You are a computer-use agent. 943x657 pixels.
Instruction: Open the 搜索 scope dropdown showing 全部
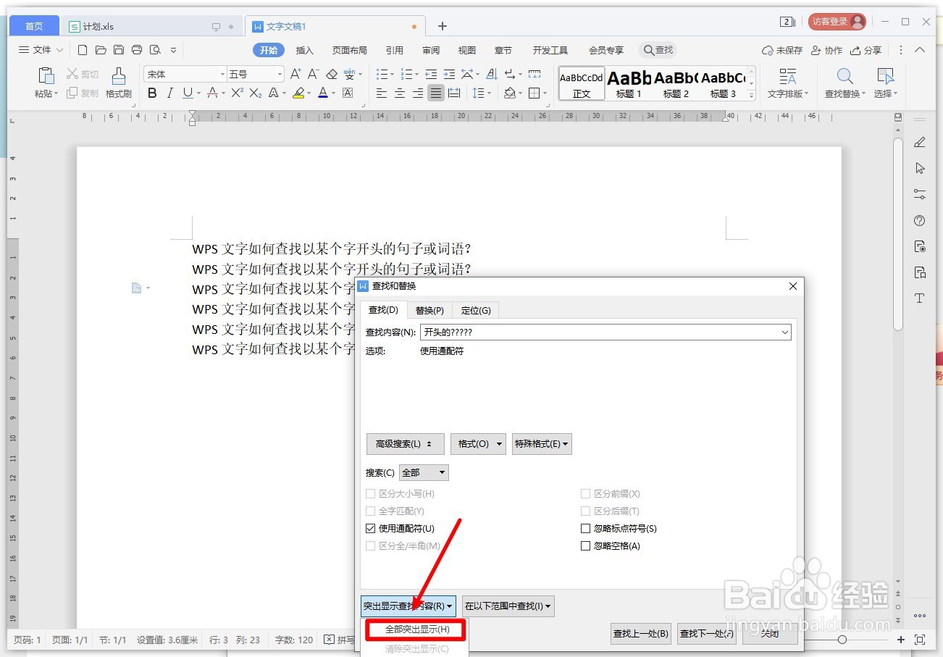424,472
